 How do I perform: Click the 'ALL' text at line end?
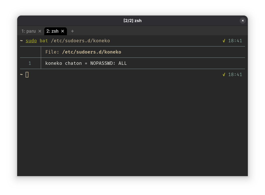123,63
